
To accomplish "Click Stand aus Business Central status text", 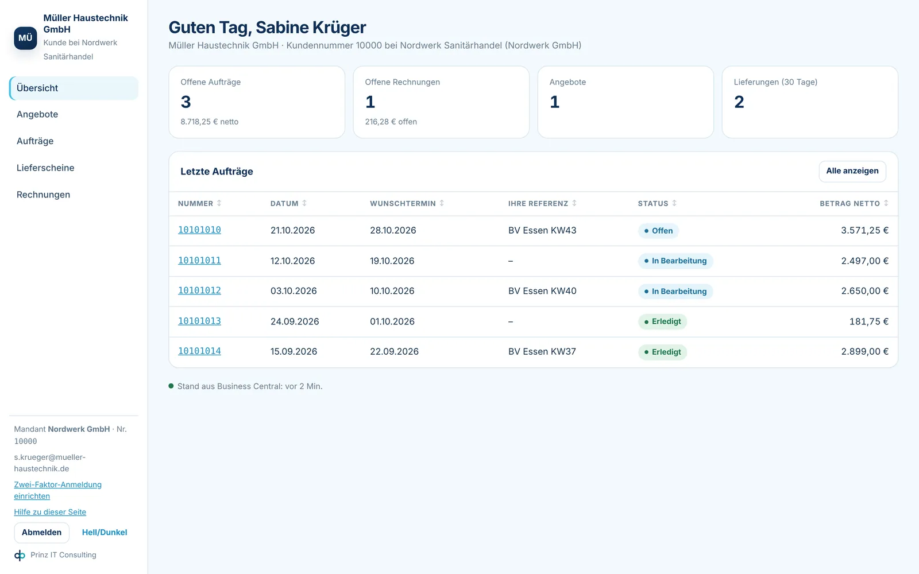I will point(250,386).
